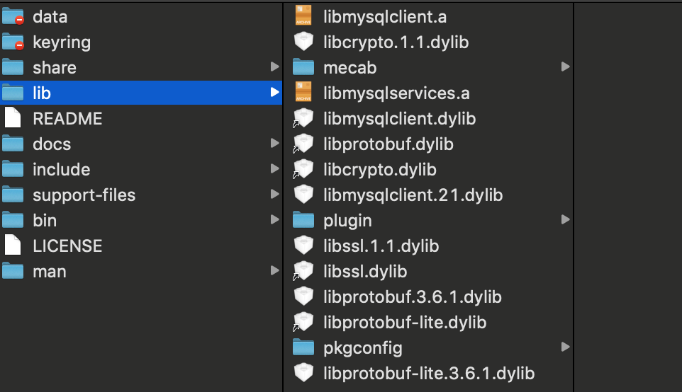Click the mecab folder icon

pos(303,67)
